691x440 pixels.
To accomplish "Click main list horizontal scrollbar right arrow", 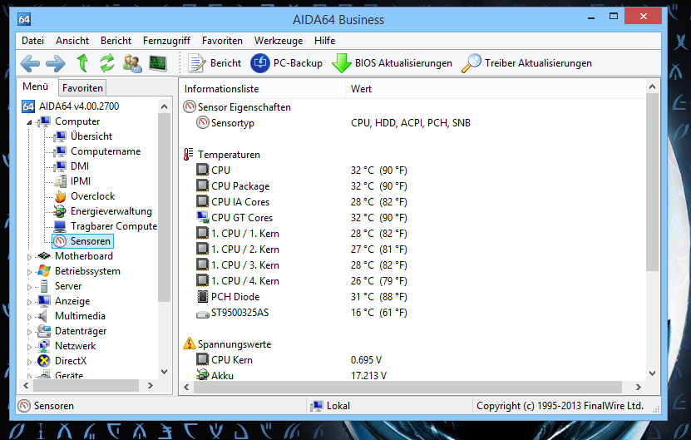I will coord(639,387).
